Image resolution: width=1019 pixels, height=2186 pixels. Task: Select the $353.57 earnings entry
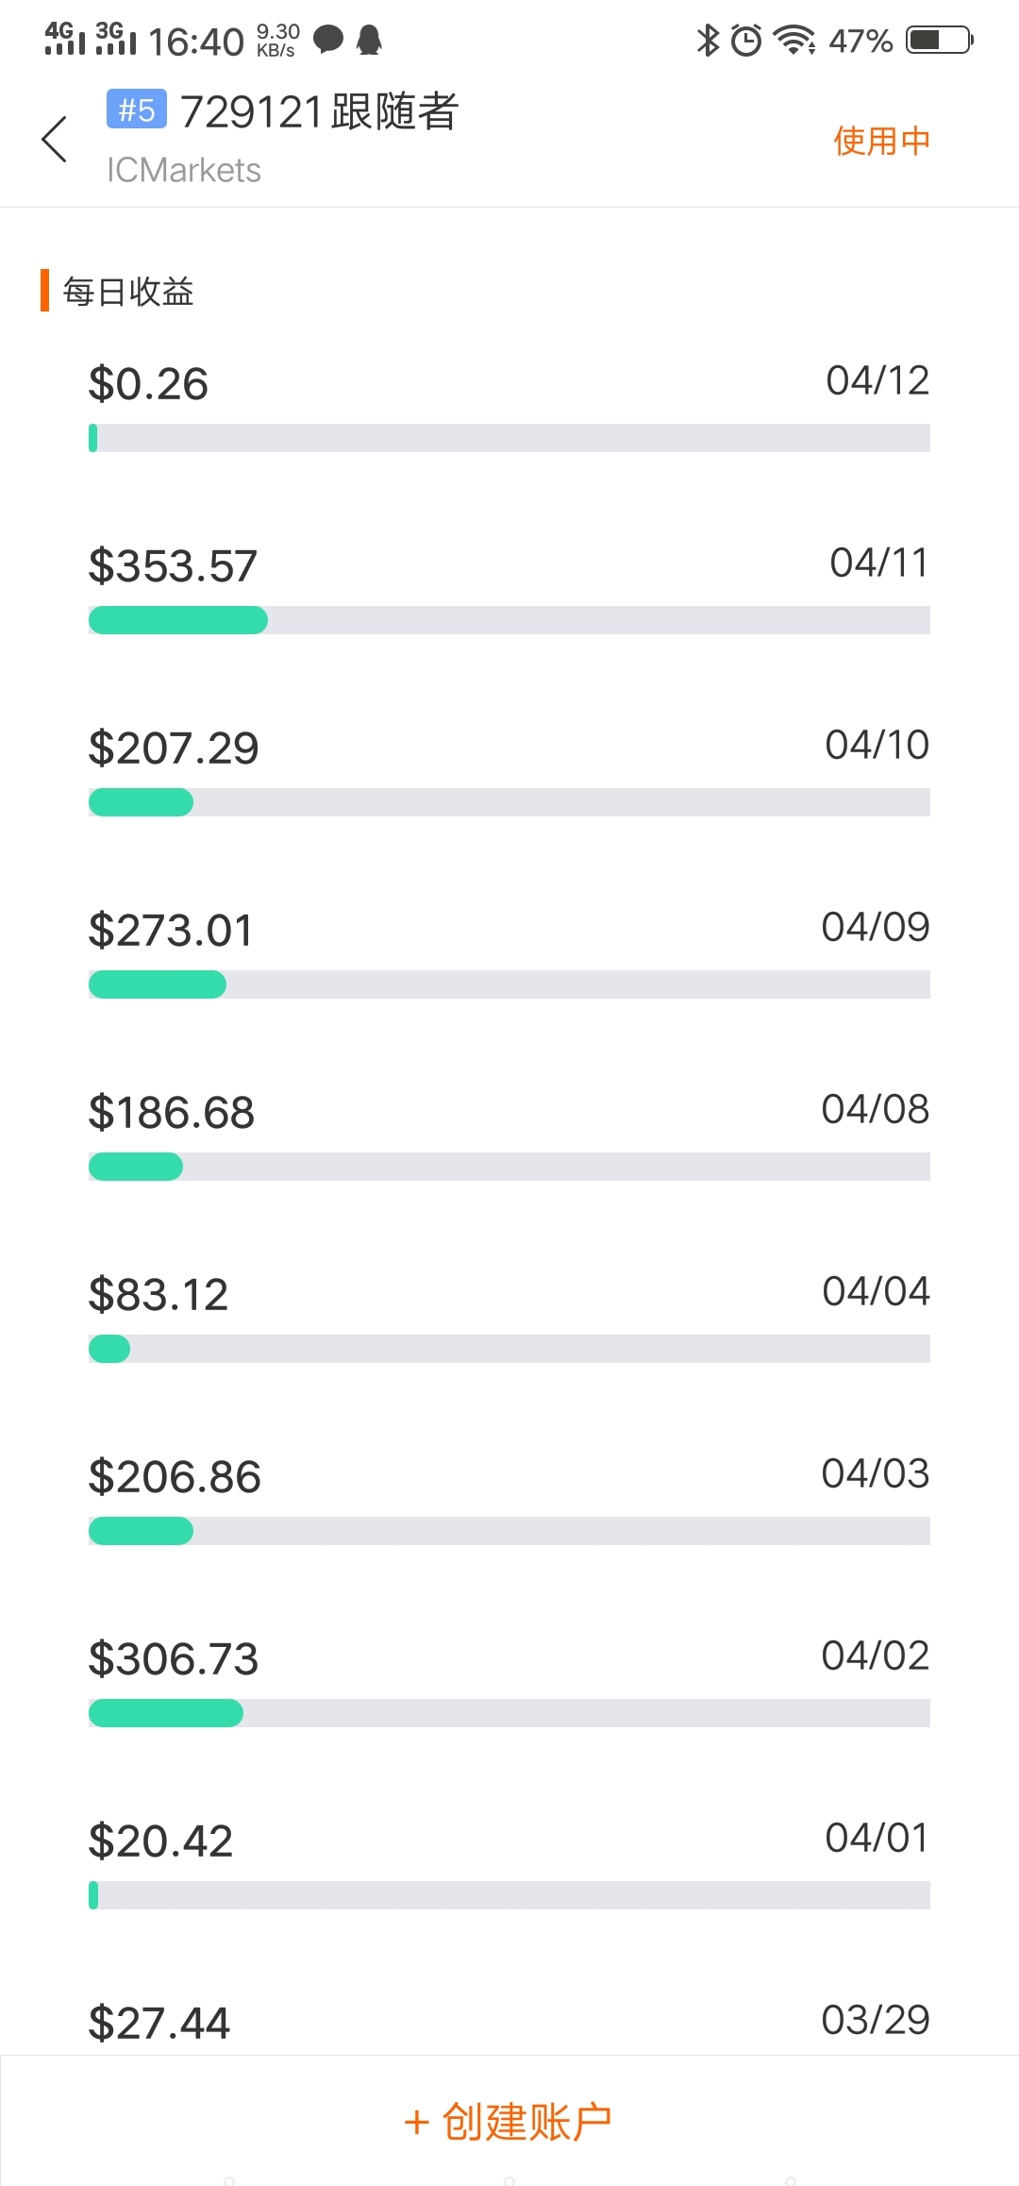click(x=173, y=566)
